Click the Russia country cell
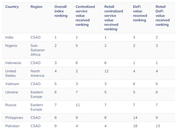 pyautogui.click(x=11, y=105)
